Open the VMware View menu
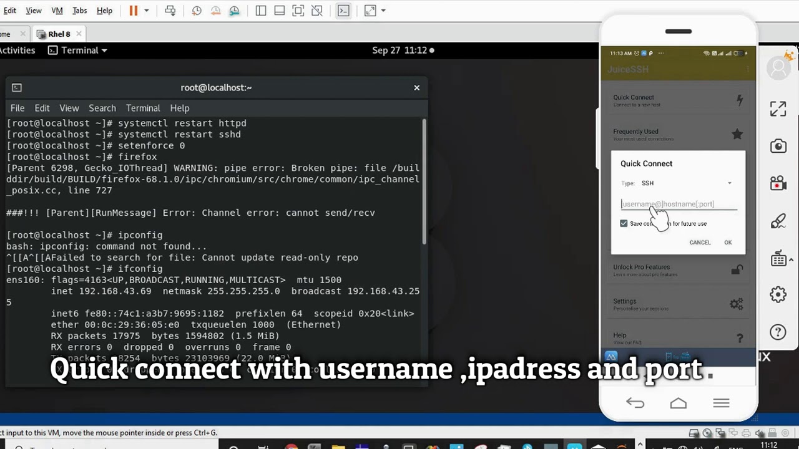 point(34,11)
